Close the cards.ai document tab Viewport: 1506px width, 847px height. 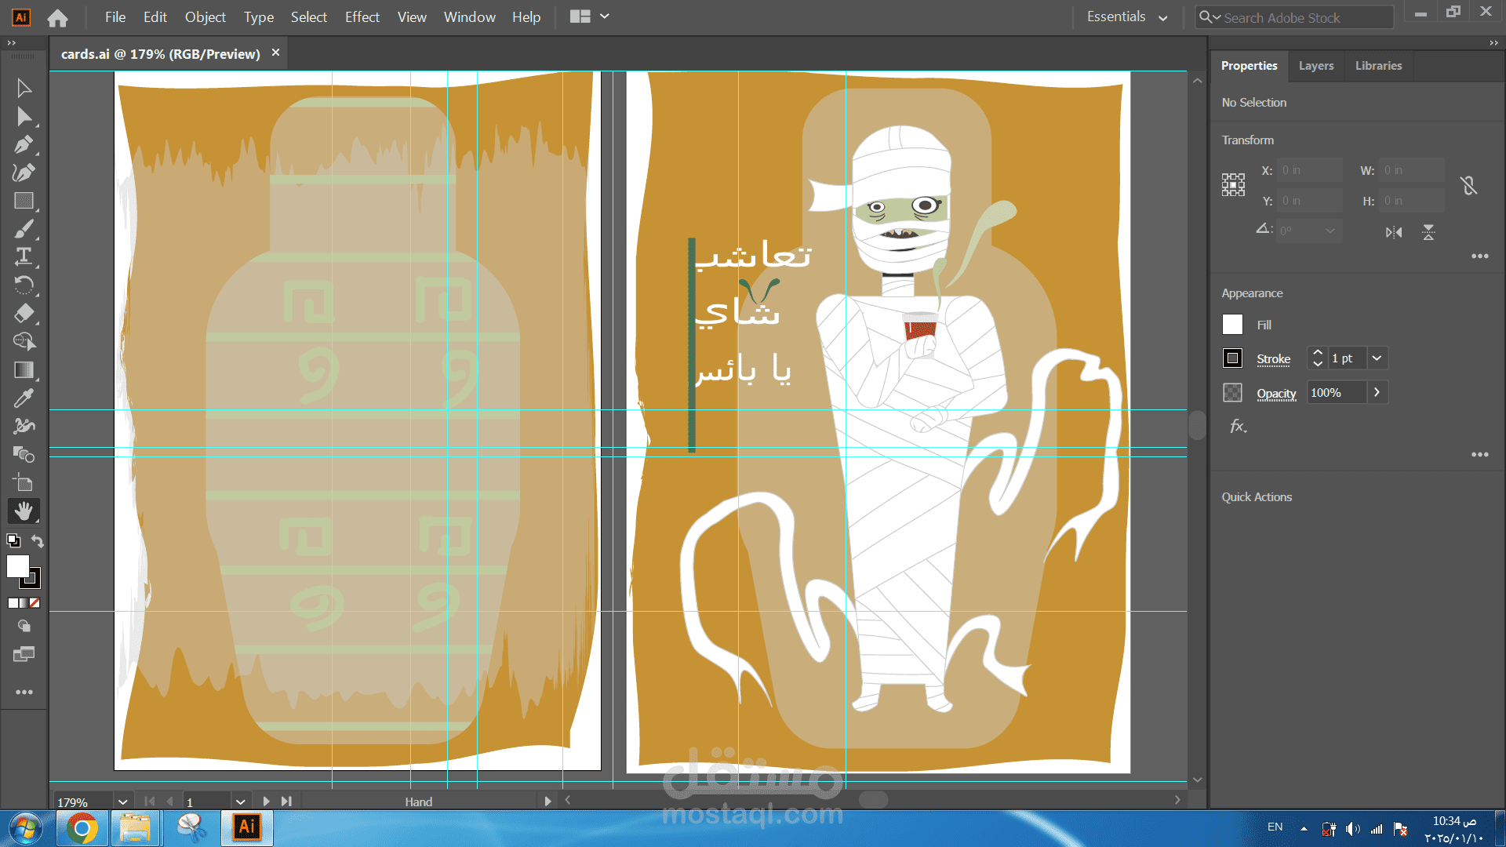point(275,53)
